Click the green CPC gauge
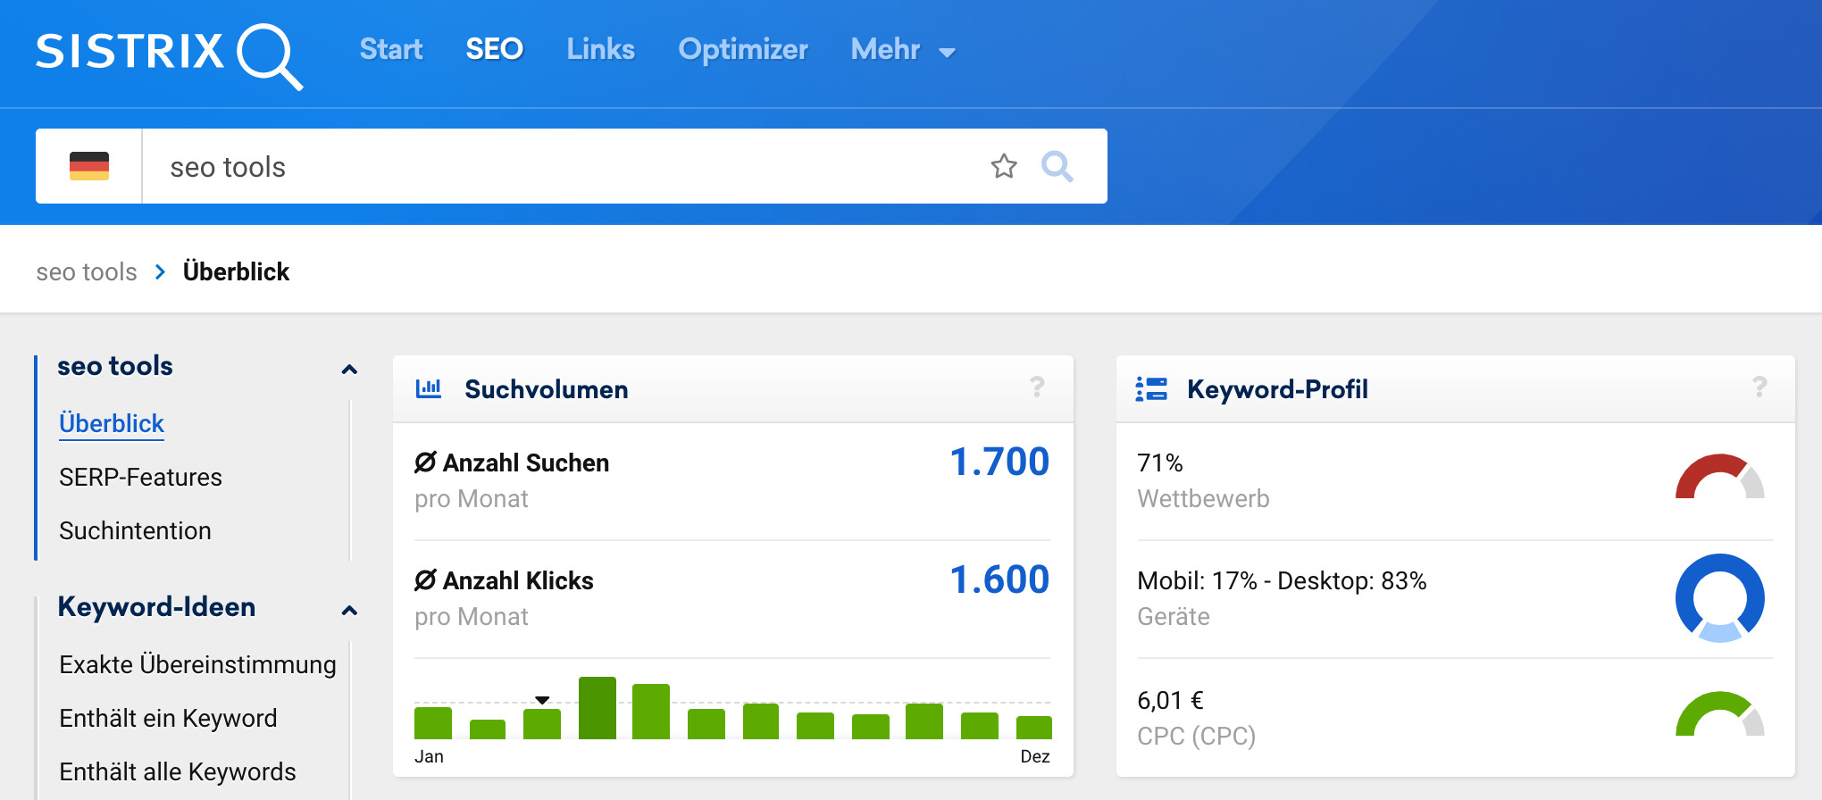The image size is (1822, 800). click(1718, 716)
